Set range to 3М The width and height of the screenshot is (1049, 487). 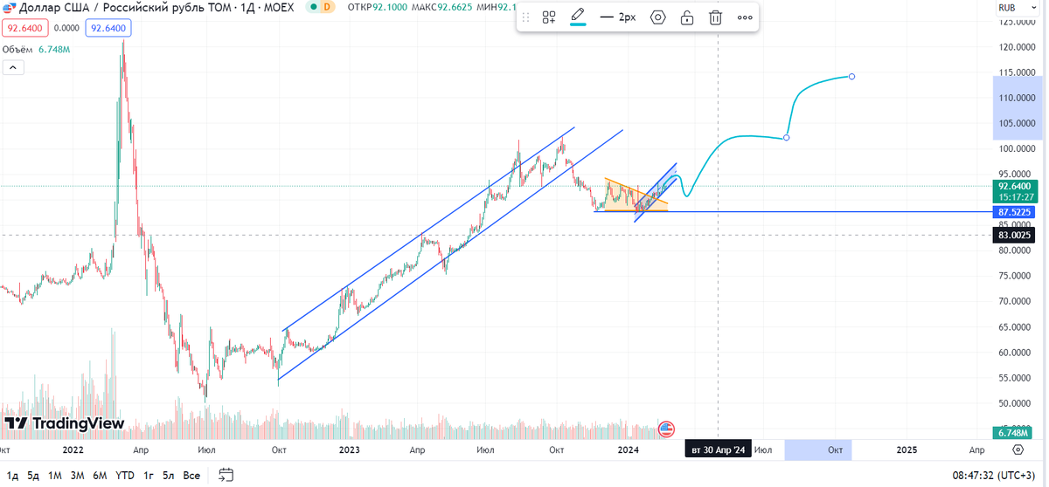click(x=77, y=476)
